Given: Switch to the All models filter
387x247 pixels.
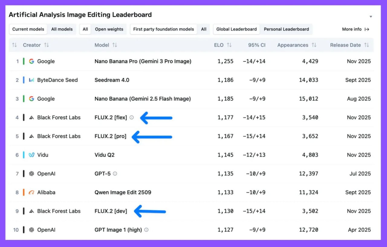Looking at the screenshot, I should point(62,29).
